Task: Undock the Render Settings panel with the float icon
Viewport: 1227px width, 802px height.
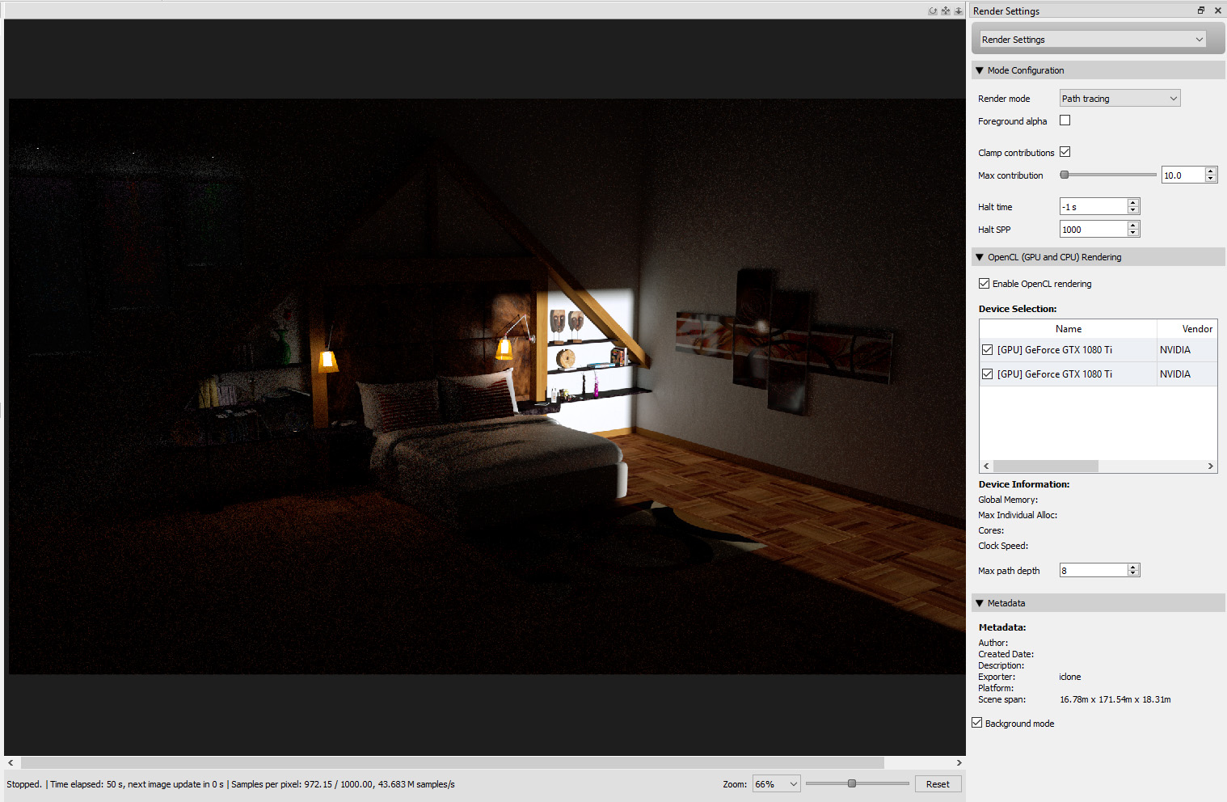Action: coord(1201,11)
